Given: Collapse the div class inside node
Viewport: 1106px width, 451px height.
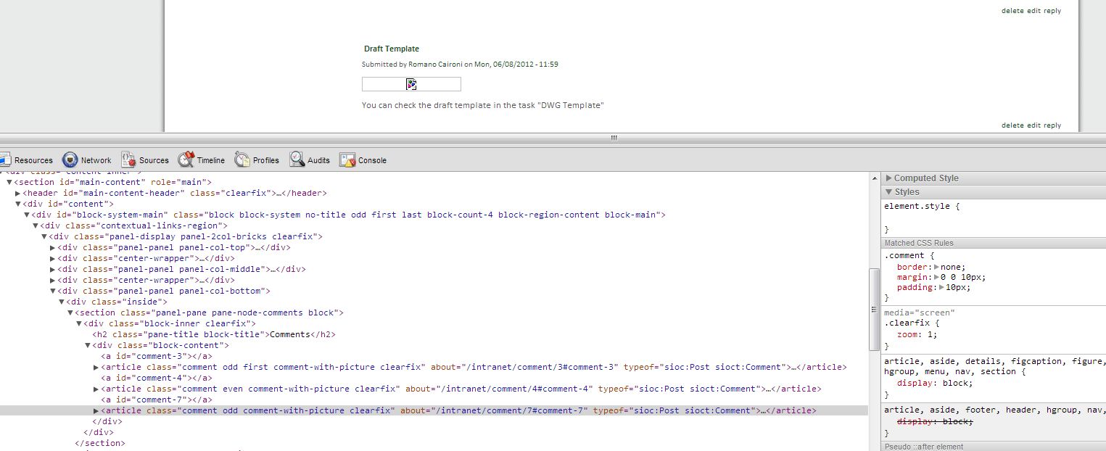Looking at the screenshot, I should click(62, 302).
